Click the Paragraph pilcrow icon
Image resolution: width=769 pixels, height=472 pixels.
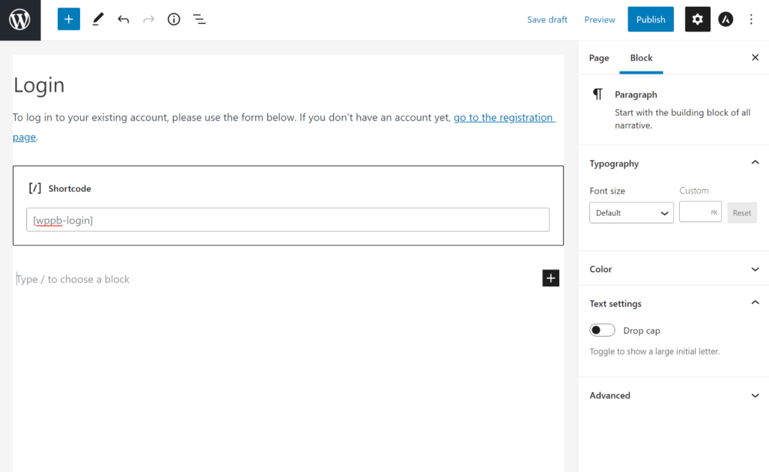pos(598,94)
